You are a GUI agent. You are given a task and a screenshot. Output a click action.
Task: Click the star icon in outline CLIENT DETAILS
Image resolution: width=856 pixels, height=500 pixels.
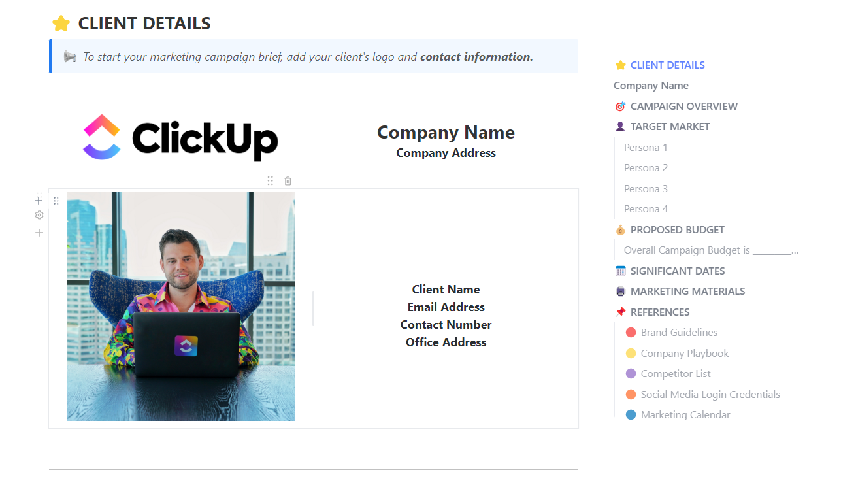620,65
